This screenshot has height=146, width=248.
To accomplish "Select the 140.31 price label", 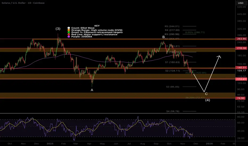I will 242,67.
